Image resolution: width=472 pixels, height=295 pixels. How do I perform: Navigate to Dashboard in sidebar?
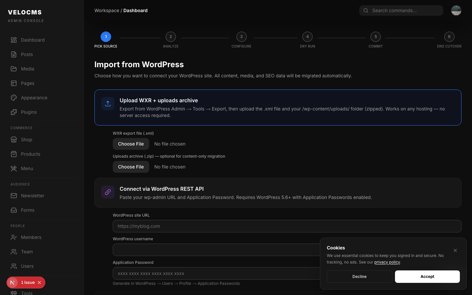click(32, 40)
